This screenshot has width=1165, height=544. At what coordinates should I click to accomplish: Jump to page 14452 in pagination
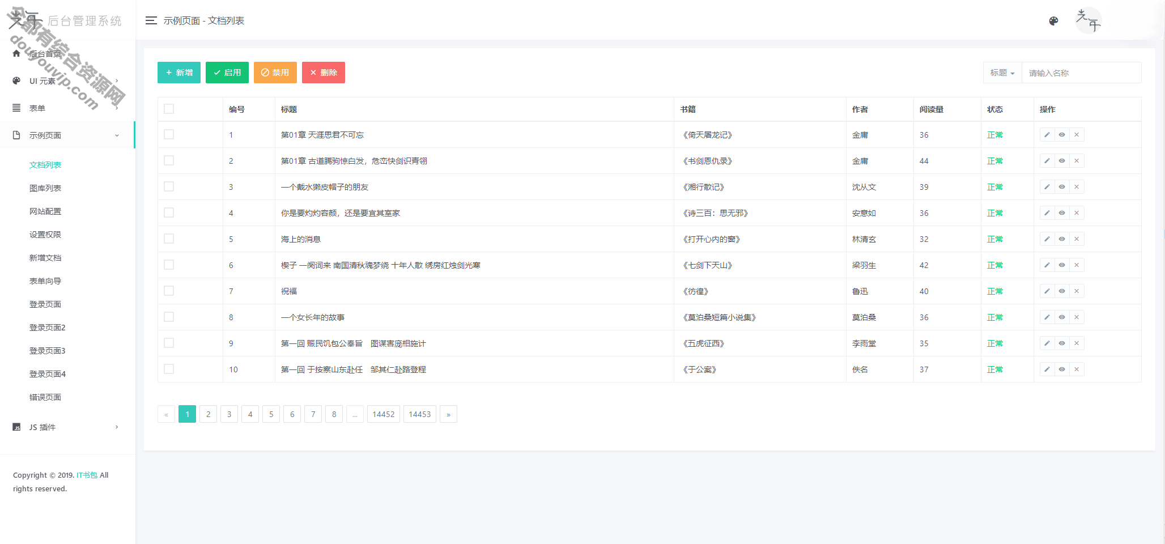click(384, 414)
